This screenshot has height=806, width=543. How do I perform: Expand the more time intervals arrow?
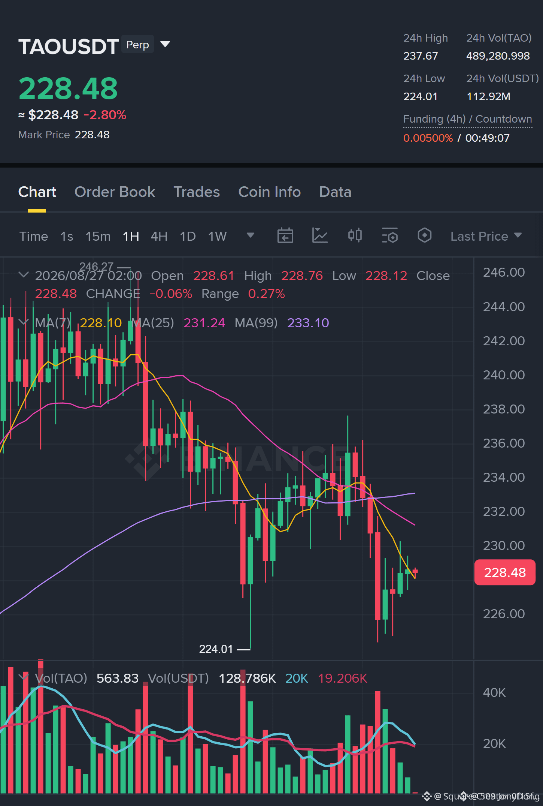251,235
